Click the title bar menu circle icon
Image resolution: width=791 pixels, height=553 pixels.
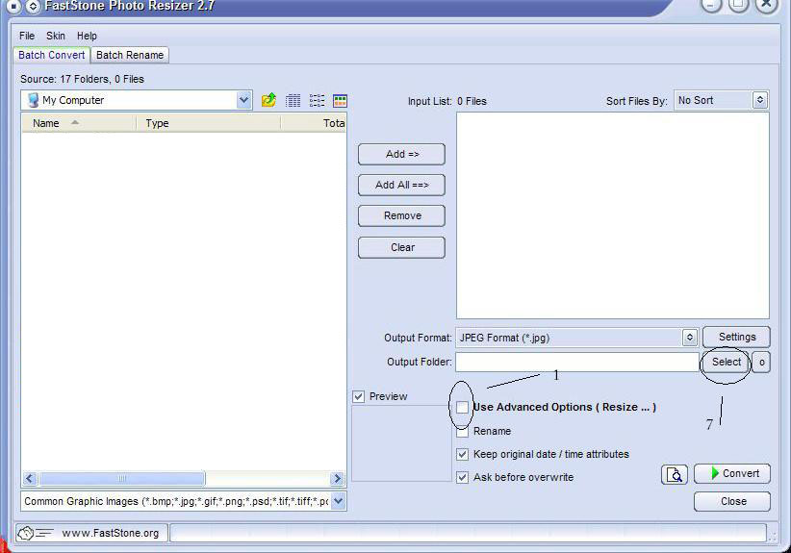click(x=13, y=7)
